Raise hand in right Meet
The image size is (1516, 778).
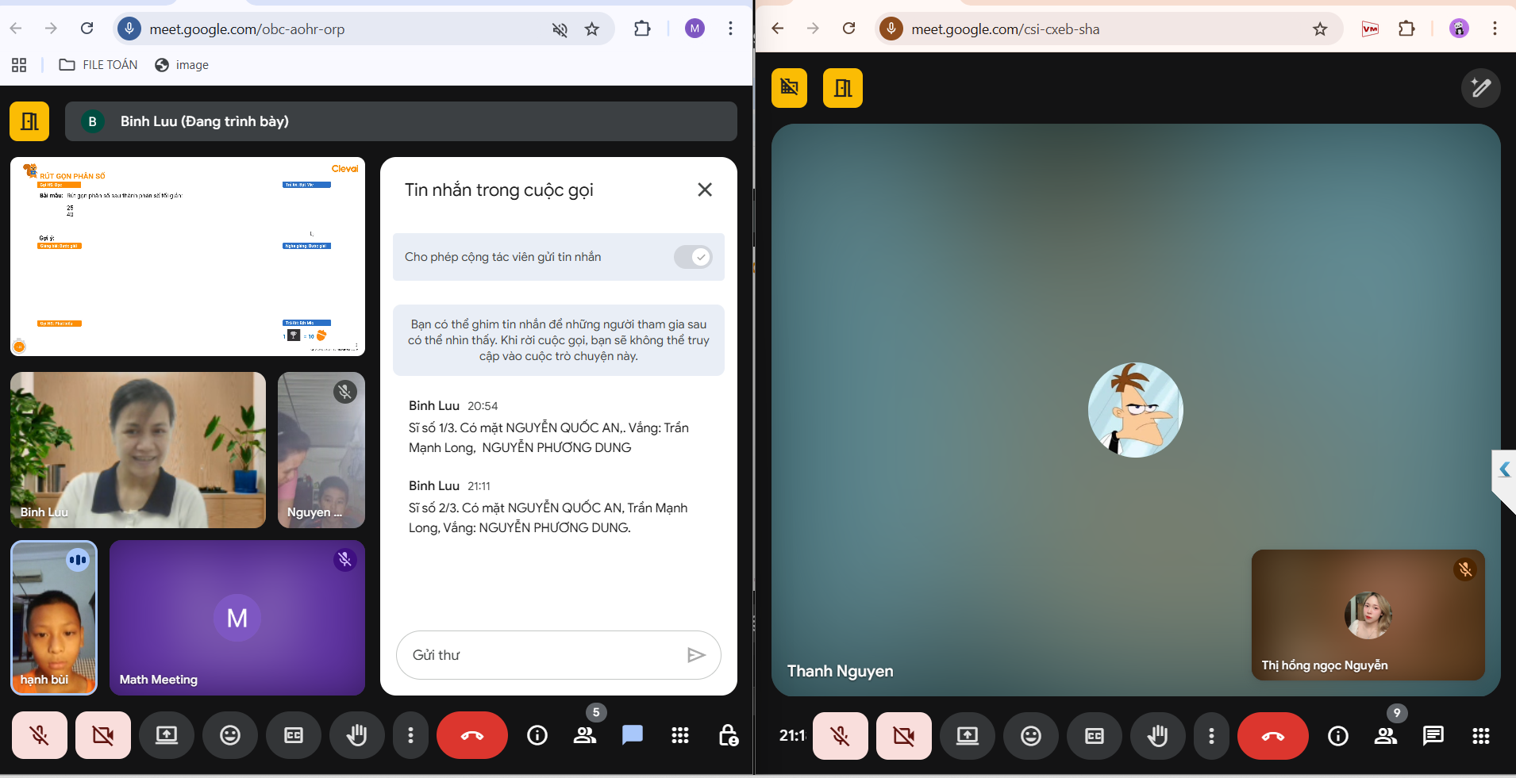pyautogui.click(x=1158, y=736)
